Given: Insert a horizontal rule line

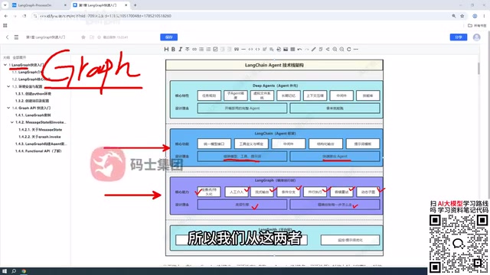Looking at the screenshot, I should [x=243, y=49].
